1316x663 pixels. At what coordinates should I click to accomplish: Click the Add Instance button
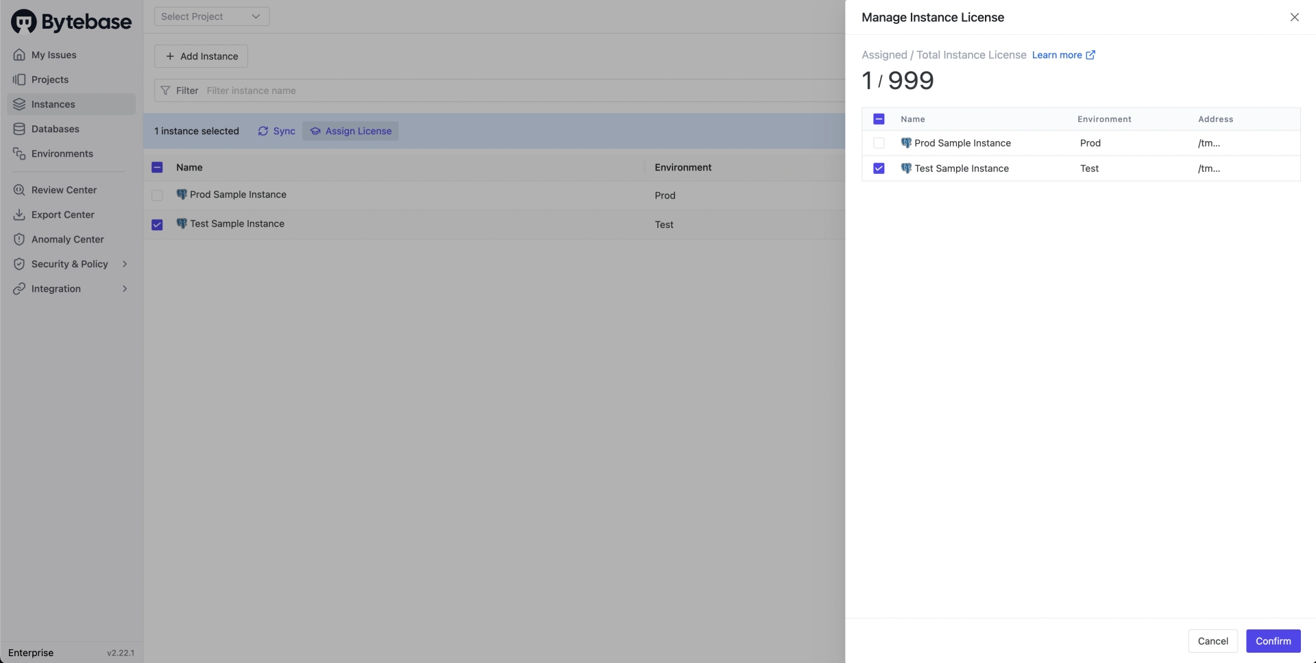(201, 56)
